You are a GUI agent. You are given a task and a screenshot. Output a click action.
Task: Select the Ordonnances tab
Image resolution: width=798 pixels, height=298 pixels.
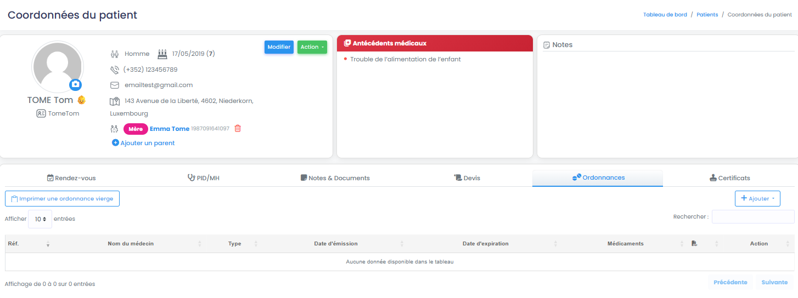click(598, 177)
